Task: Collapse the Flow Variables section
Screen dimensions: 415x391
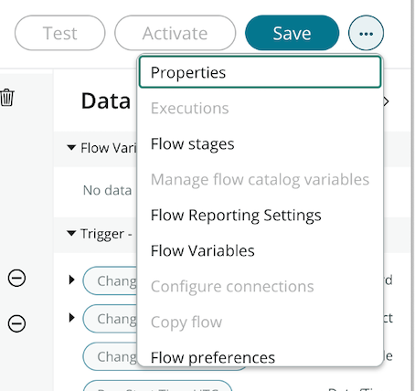Action: pos(71,148)
